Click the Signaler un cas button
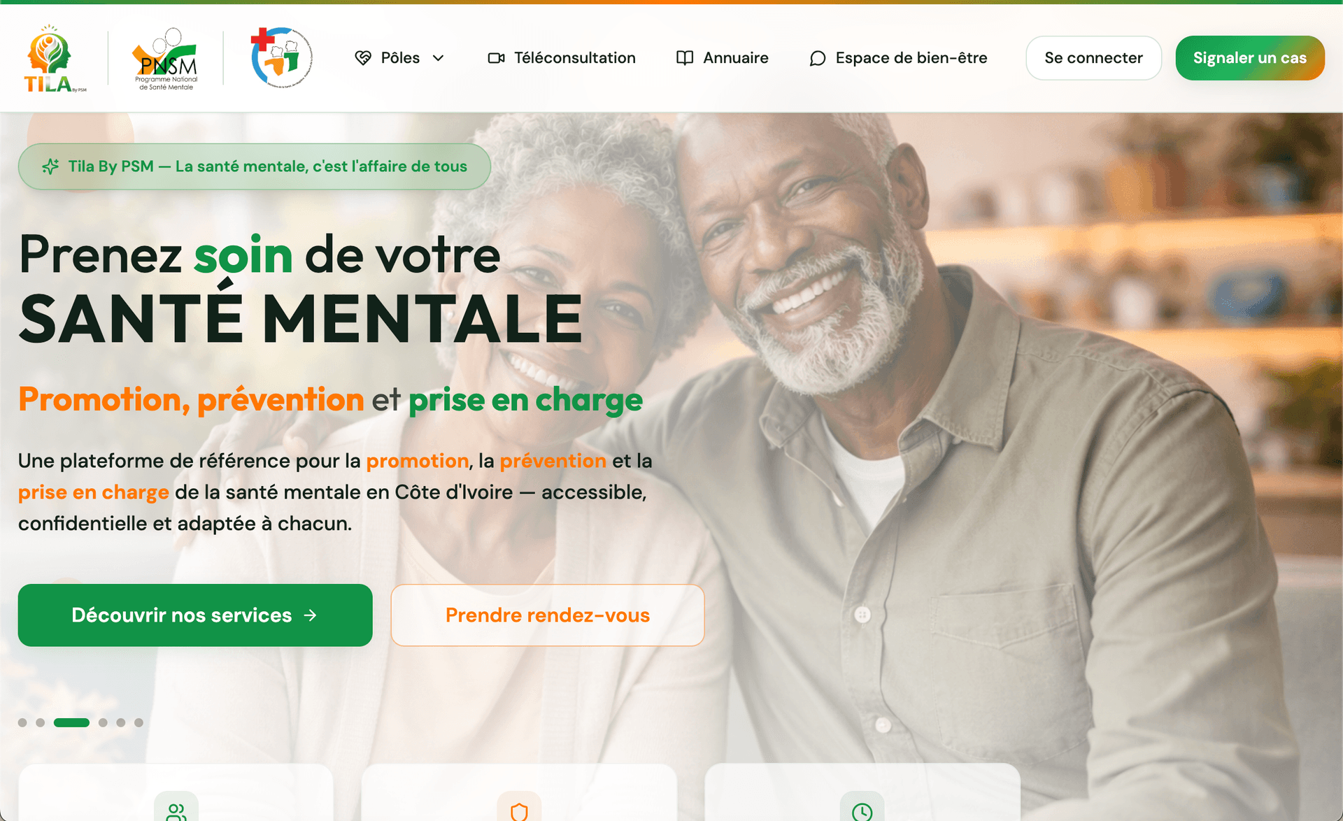The width and height of the screenshot is (1343, 821). coord(1249,58)
